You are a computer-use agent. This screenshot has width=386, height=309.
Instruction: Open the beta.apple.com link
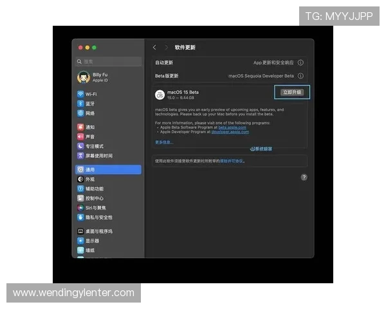pyautogui.click(x=232, y=127)
